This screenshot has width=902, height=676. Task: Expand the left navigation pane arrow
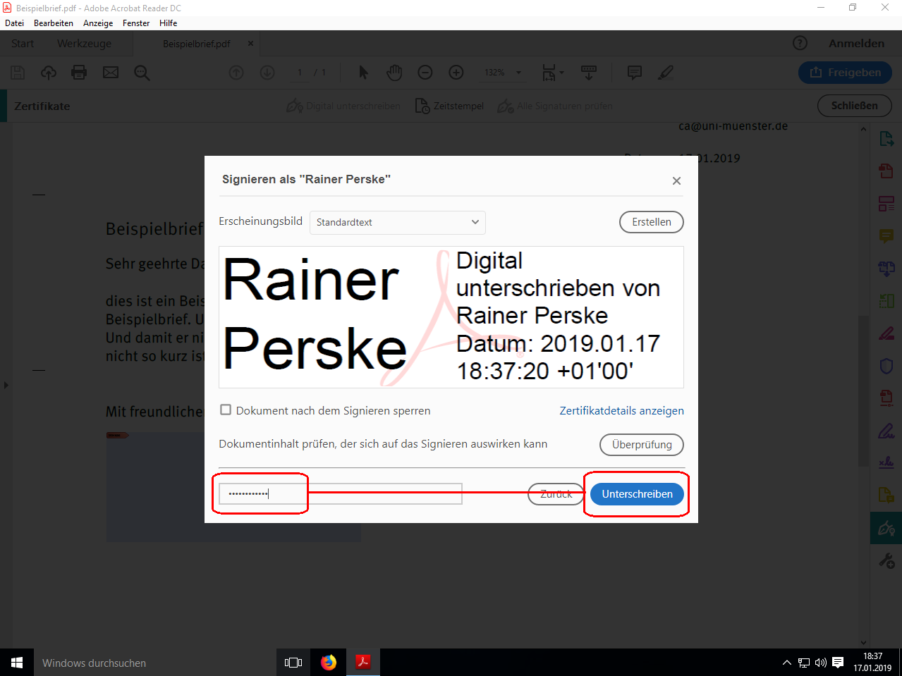(6, 385)
